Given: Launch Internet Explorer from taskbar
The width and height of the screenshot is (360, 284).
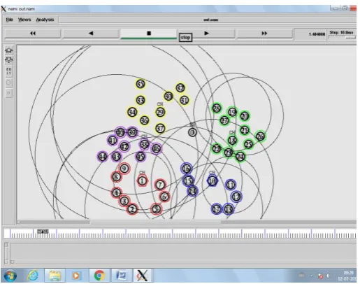Looking at the screenshot, I should pyautogui.click(x=33, y=276).
